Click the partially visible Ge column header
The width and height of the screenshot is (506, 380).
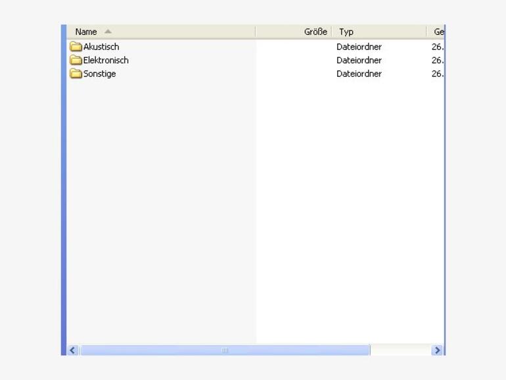(x=436, y=32)
